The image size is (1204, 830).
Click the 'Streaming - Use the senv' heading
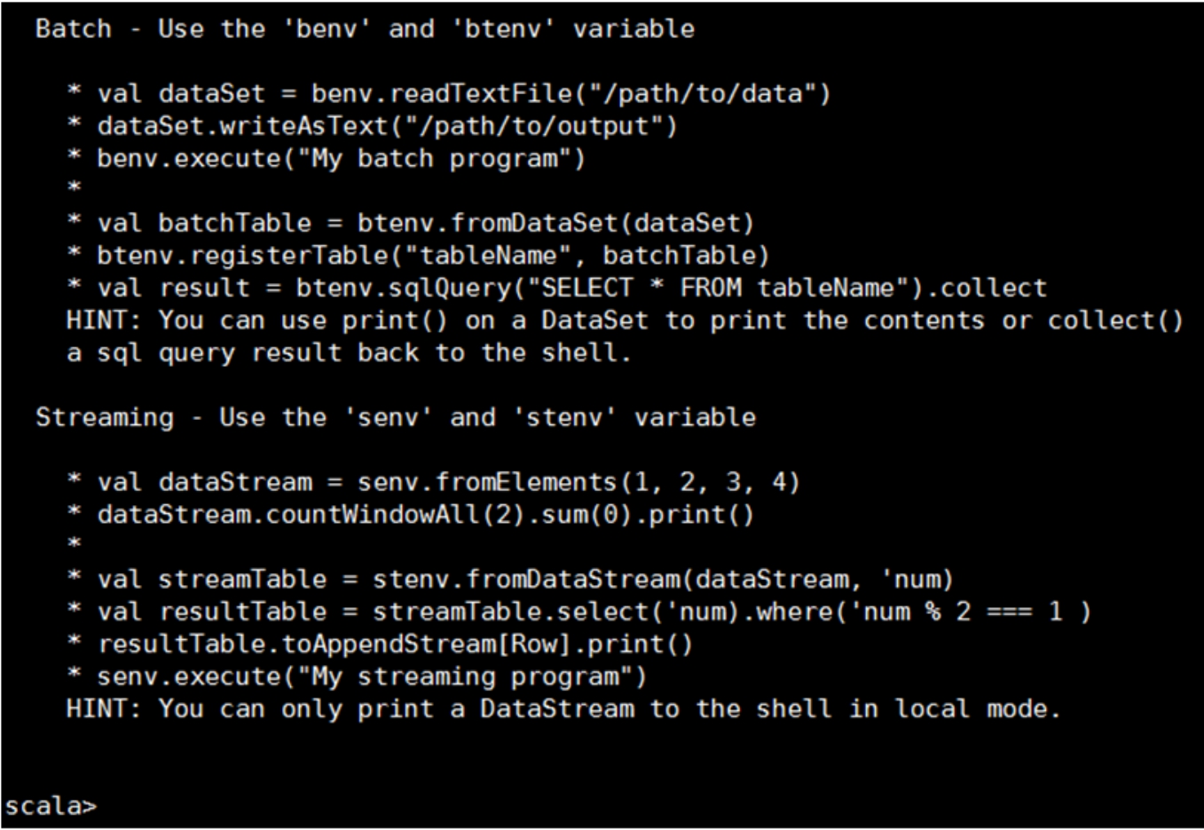tap(396, 417)
